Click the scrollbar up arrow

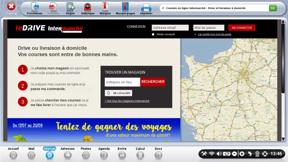(283, 21)
